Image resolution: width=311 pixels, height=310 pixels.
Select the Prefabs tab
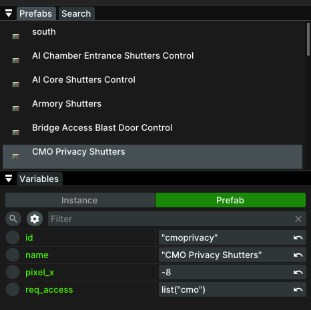pyautogui.click(x=36, y=13)
